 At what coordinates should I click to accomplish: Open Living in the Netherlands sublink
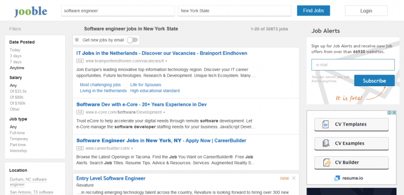click(x=104, y=91)
